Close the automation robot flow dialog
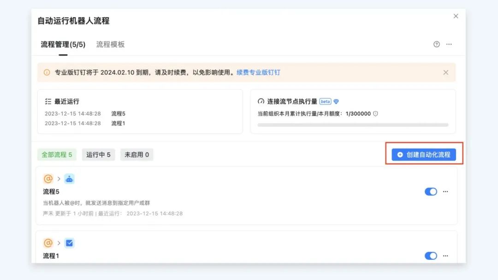Image resolution: width=498 pixels, height=280 pixels. pos(456,16)
